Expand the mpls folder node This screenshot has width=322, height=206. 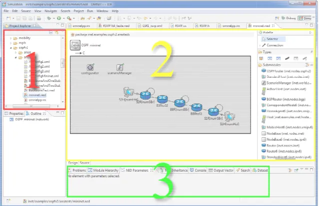click(x=10, y=43)
